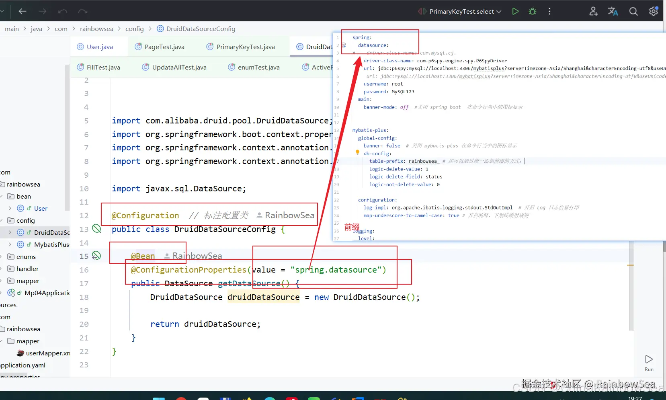Click the Translate icon in the toolbar
The height and width of the screenshot is (400, 666).
pyautogui.click(x=613, y=11)
